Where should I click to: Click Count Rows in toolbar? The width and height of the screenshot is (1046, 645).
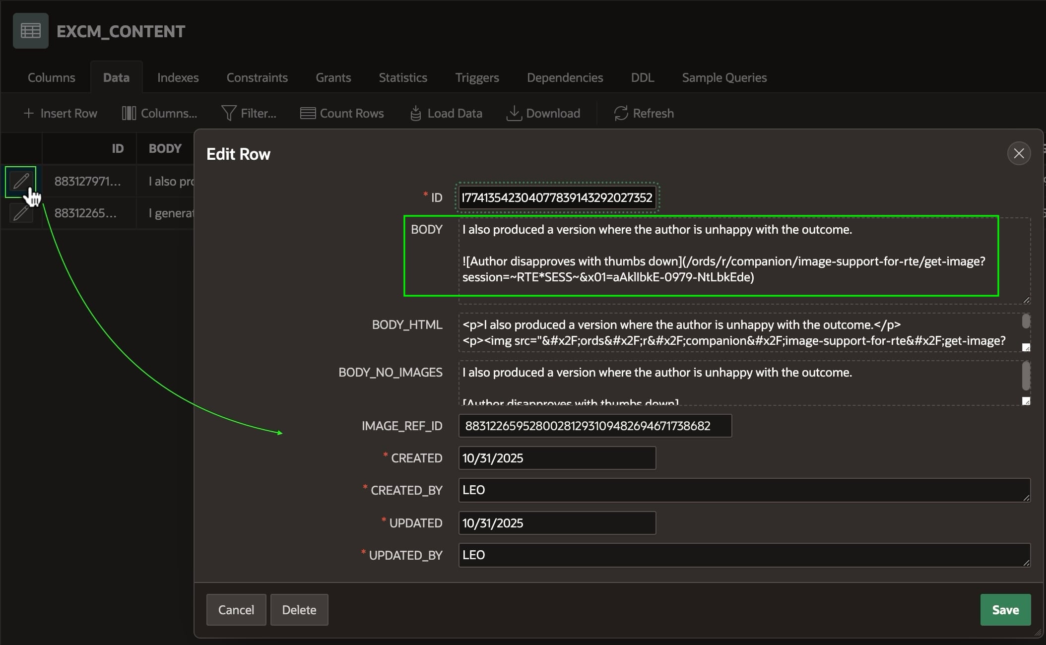(x=342, y=114)
